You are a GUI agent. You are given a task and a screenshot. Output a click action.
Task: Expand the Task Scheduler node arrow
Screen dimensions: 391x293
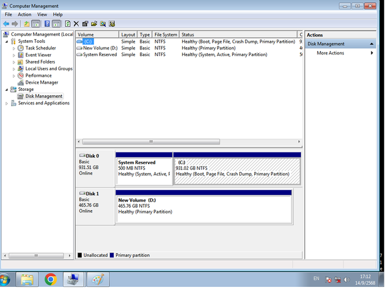tap(14, 48)
